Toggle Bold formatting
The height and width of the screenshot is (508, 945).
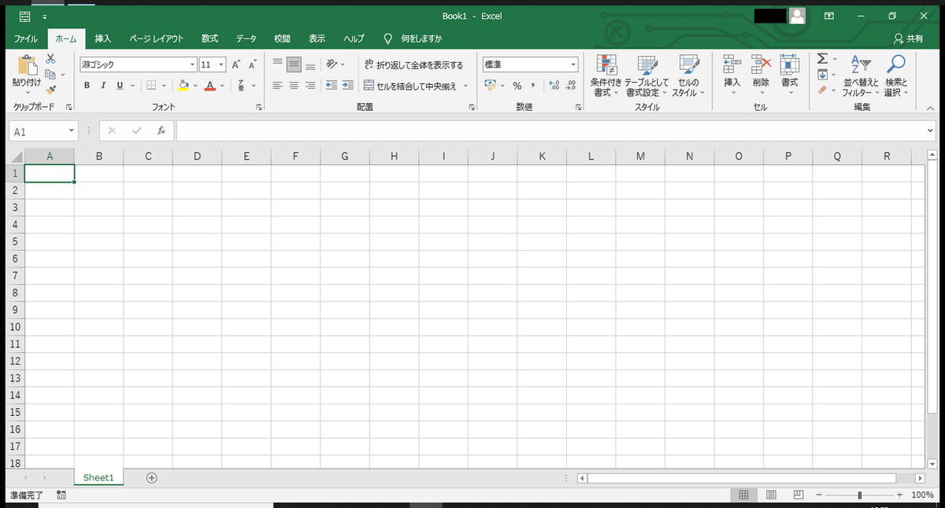pyautogui.click(x=87, y=86)
